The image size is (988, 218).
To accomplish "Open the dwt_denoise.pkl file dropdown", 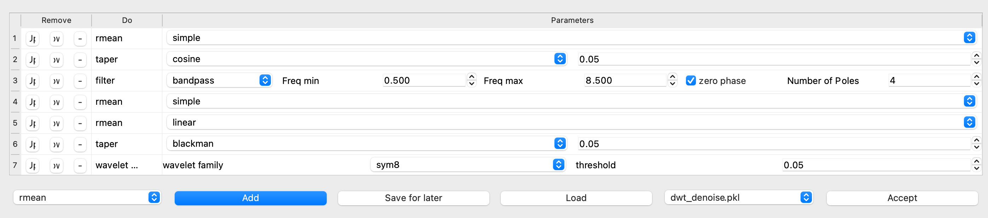I will pos(739,197).
